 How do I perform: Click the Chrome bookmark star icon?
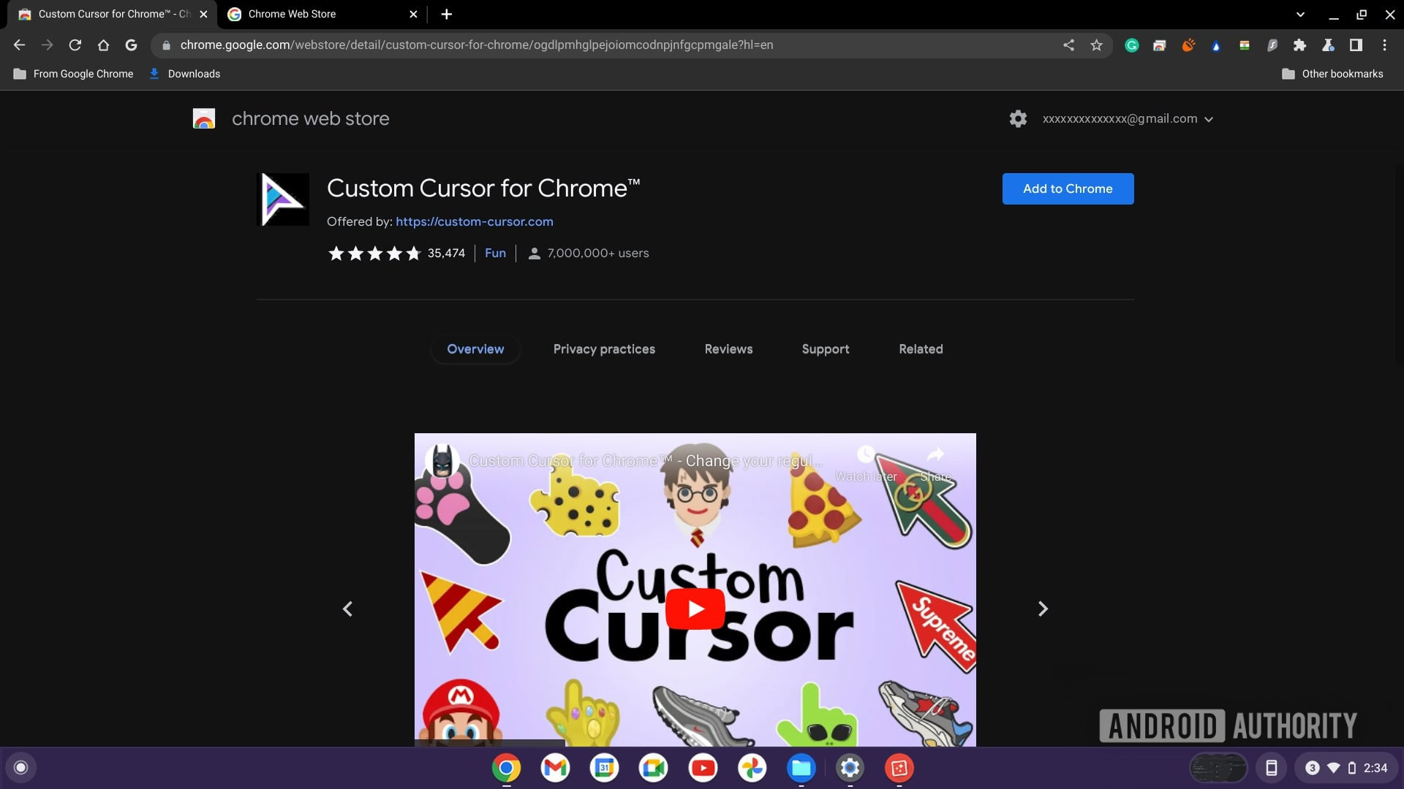point(1095,45)
